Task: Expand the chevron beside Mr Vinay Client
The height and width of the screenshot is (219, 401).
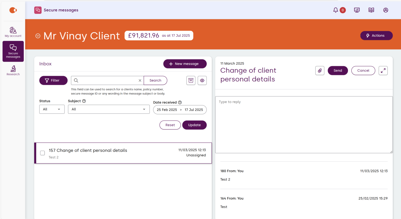Action: [x=38, y=36]
